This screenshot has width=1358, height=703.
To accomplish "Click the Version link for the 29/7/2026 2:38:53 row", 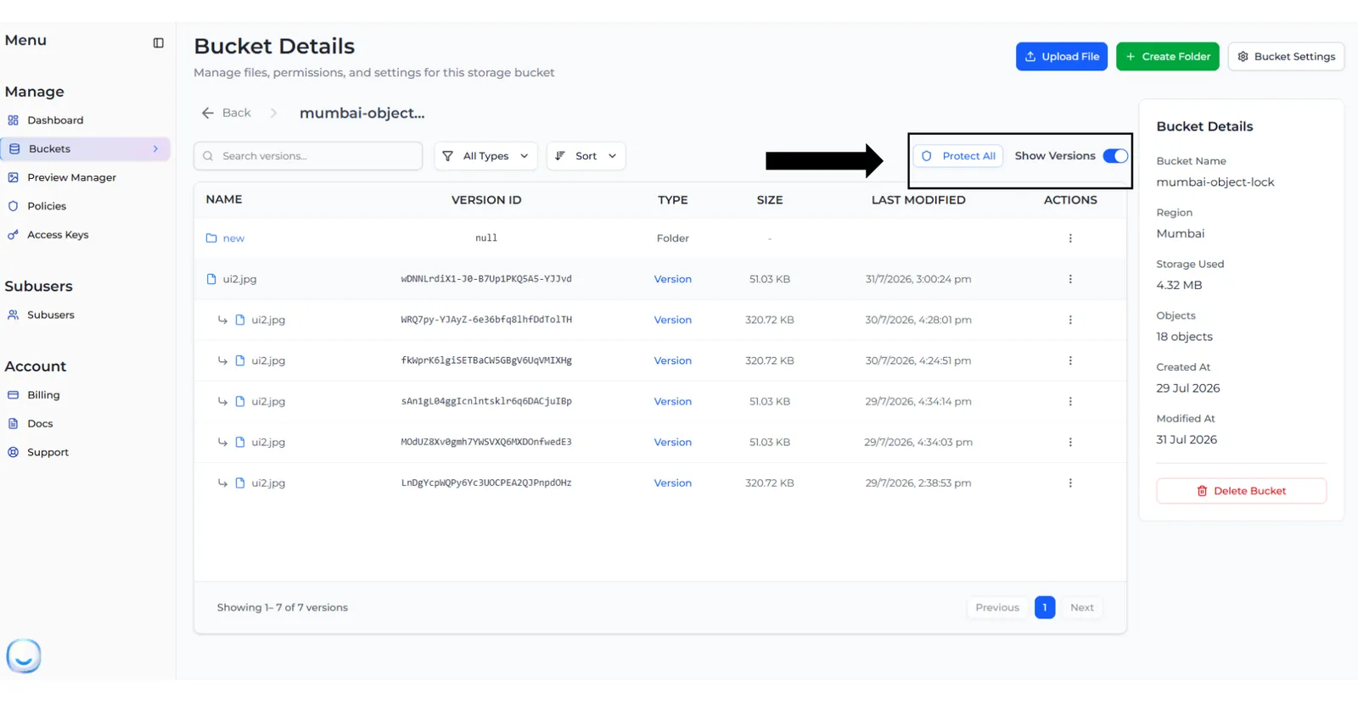I will pos(672,483).
